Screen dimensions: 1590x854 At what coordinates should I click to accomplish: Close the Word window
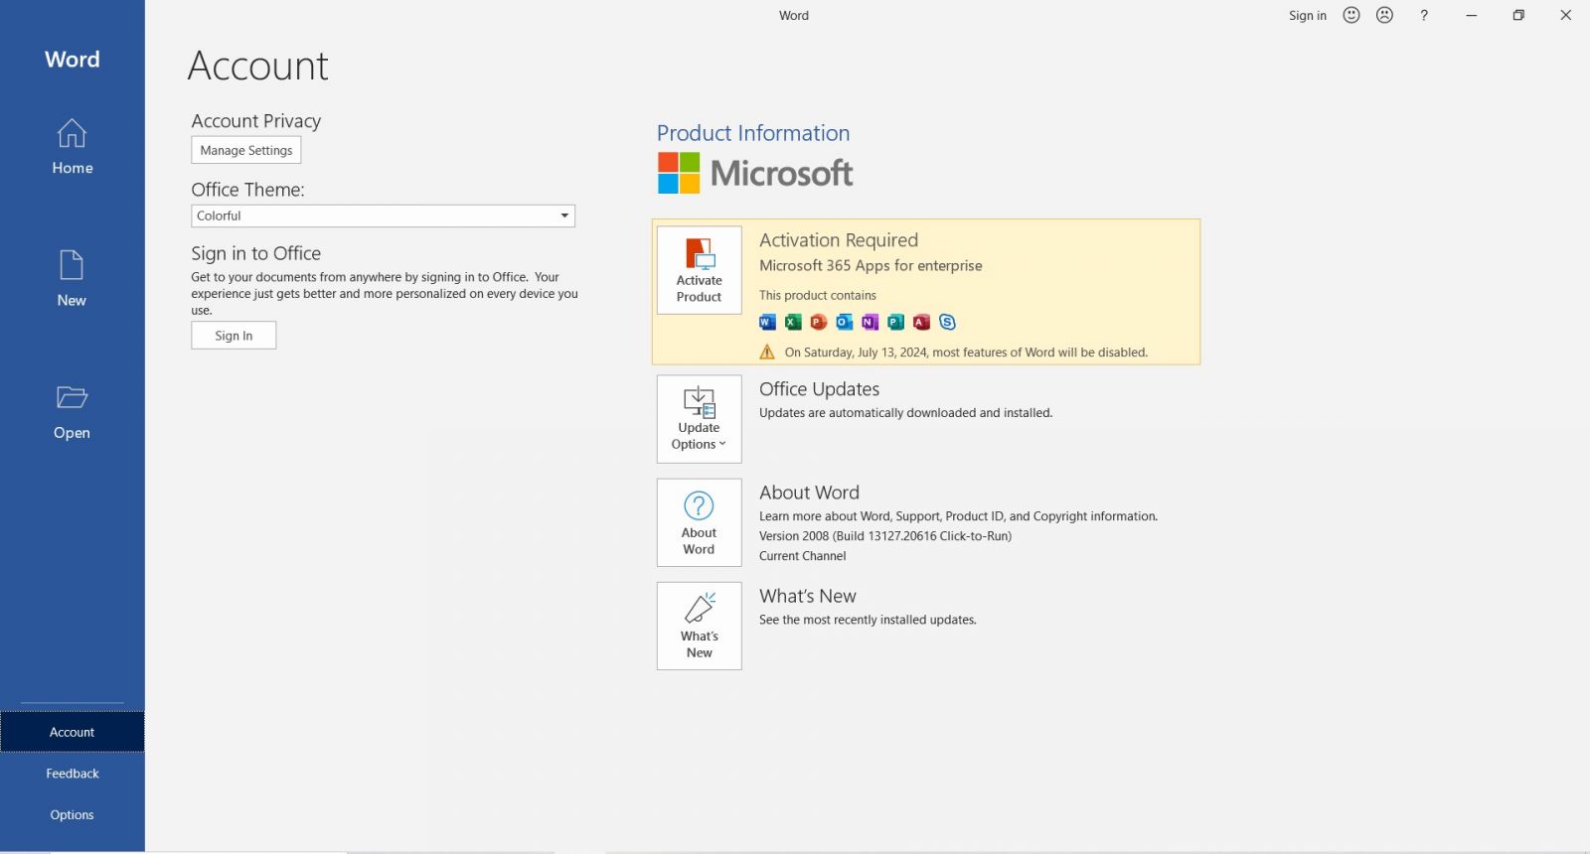(x=1566, y=15)
